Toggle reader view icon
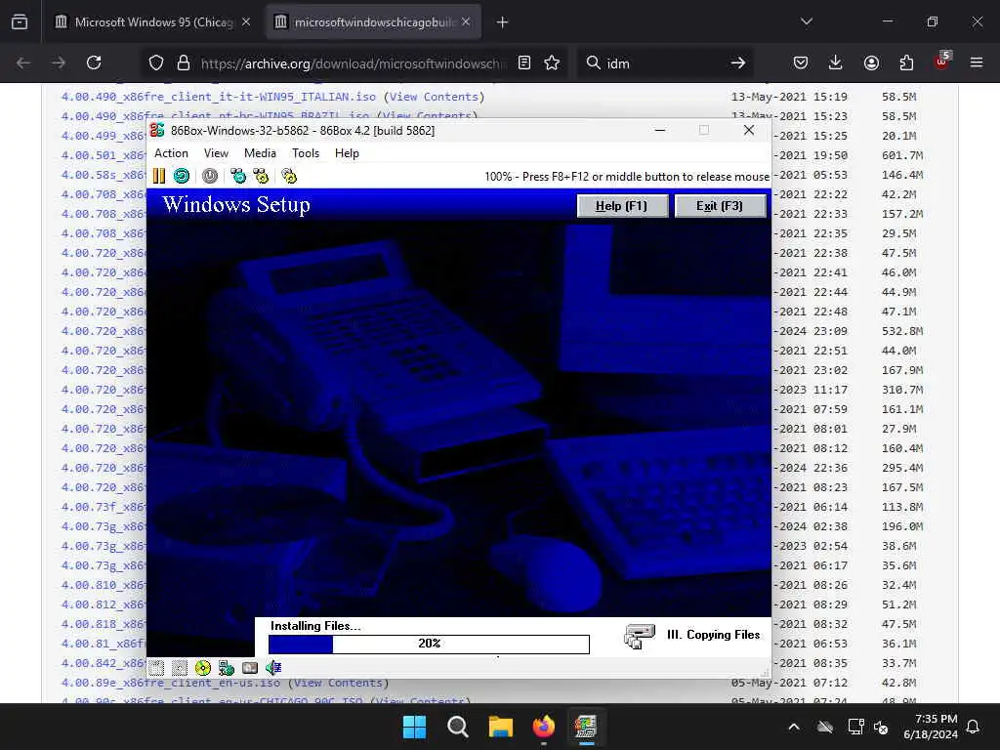This screenshot has width=1000, height=750. pos(524,62)
